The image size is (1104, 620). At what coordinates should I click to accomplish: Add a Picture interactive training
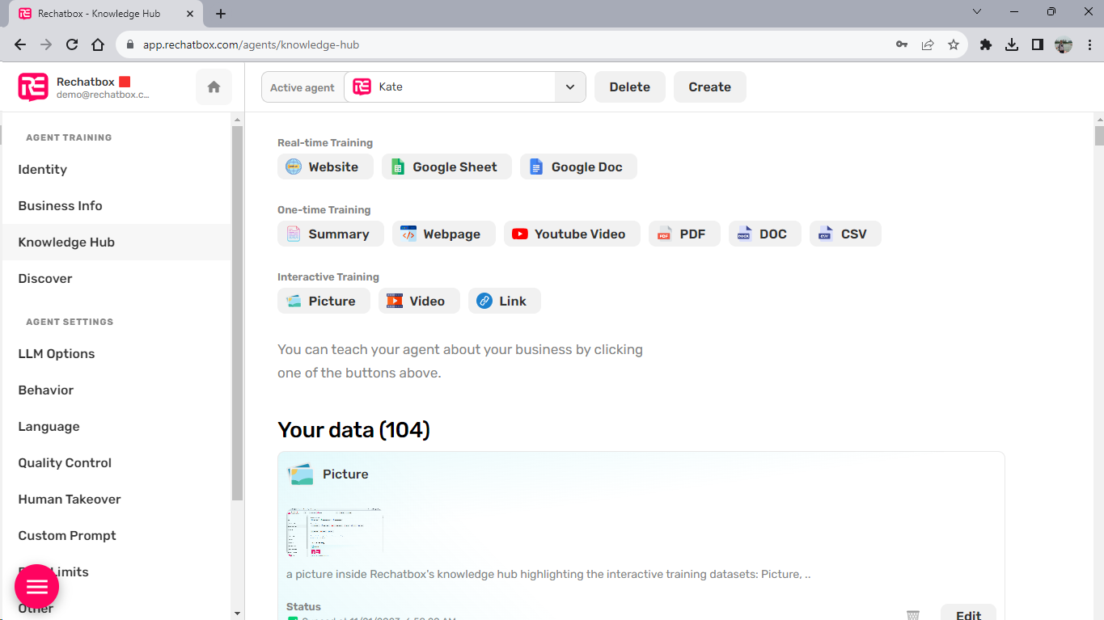coord(324,301)
